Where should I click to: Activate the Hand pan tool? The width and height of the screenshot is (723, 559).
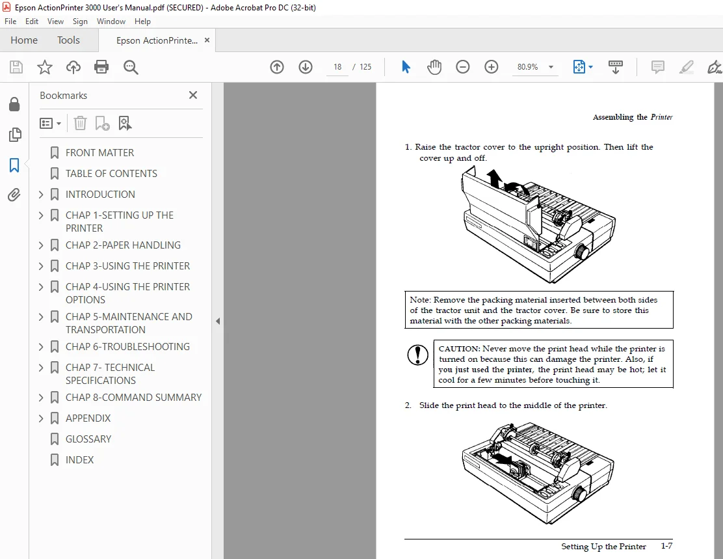pyautogui.click(x=434, y=67)
